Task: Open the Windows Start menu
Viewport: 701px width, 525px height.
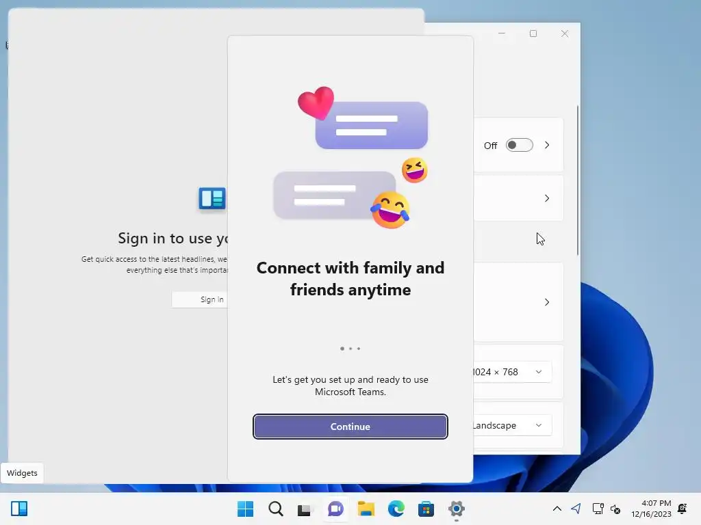Action: tap(245, 509)
